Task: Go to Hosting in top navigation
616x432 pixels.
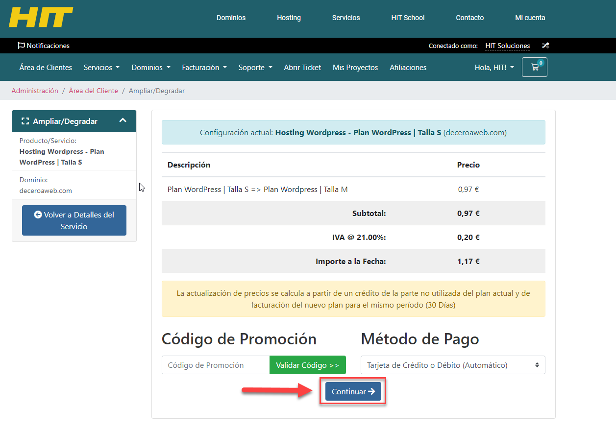Action: (289, 18)
